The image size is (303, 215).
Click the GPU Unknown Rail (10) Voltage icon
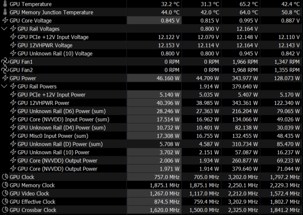[x=13, y=53]
